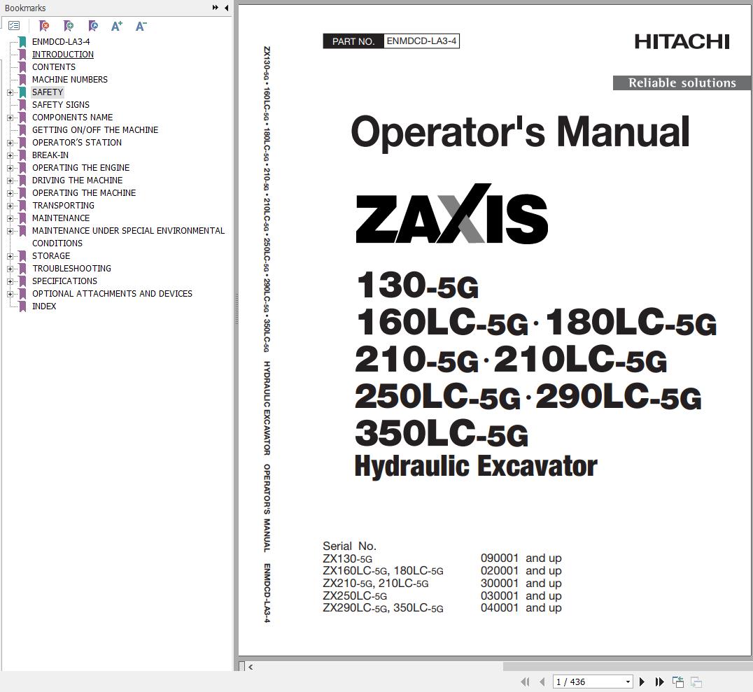Click the bookmark icon beside CONTENTS
Screen dimensions: 753x692
[x=22, y=66]
